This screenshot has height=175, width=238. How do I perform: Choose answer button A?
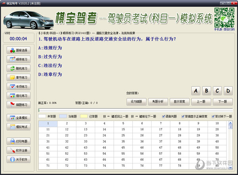coord(196,91)
